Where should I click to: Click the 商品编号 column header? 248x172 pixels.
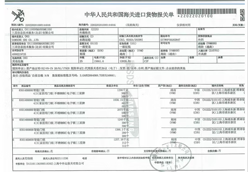26,86
